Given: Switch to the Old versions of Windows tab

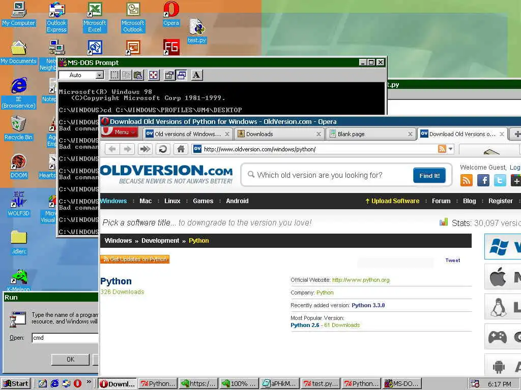Looking at the screenshot, I should click(188, 134).
